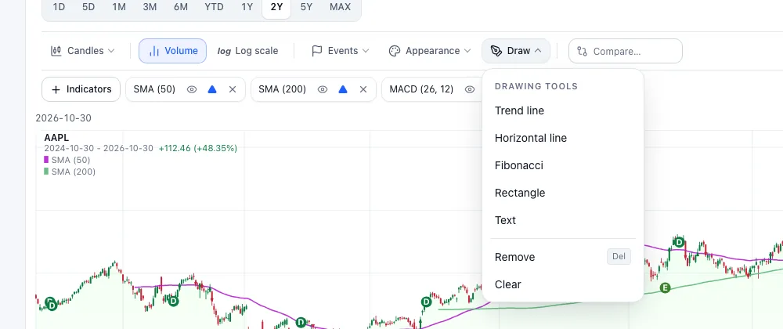Click the SMA (50) chip label
The height and width of the screenshot is (329, 783).
[154, 89]
